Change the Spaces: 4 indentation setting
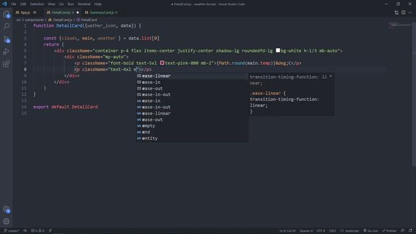 (x=306, y=231)
